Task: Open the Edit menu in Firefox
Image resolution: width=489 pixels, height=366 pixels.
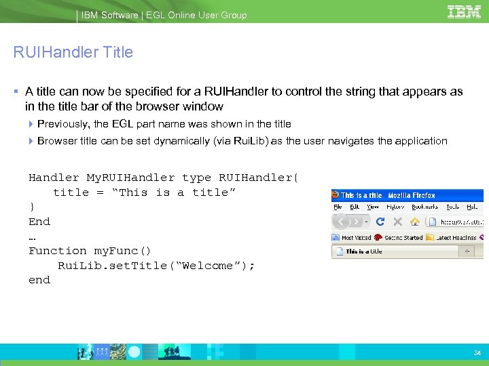Action: 355,207
